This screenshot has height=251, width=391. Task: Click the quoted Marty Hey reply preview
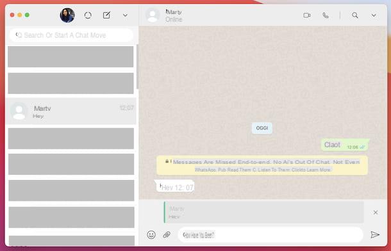click(264, 213)
